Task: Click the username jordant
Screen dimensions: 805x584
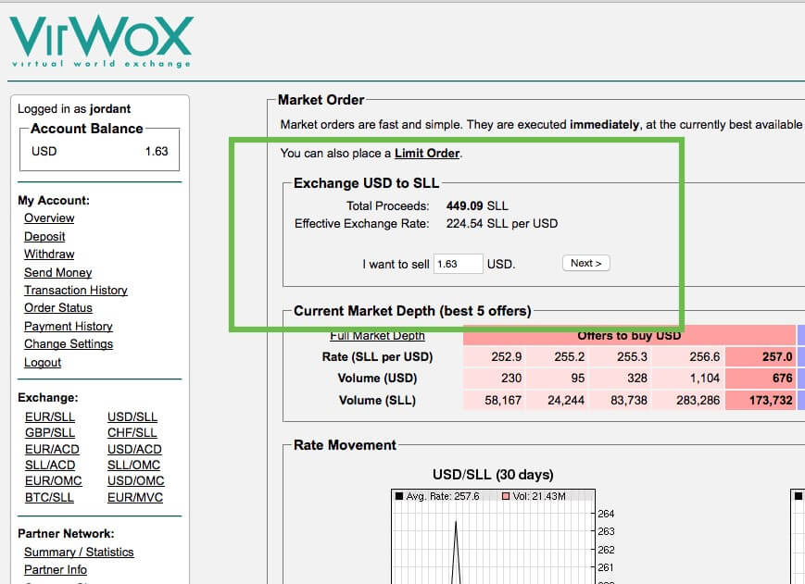Action: (110, 108)
